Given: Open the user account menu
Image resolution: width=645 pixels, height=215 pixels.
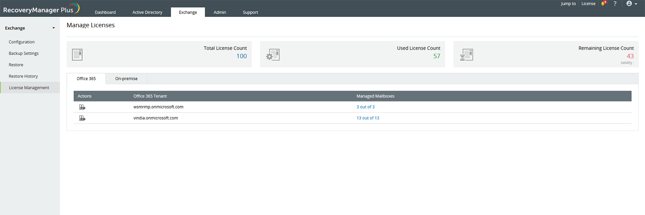Looking at the screenshot, I should pyautogui.click(x=632, y=3).
